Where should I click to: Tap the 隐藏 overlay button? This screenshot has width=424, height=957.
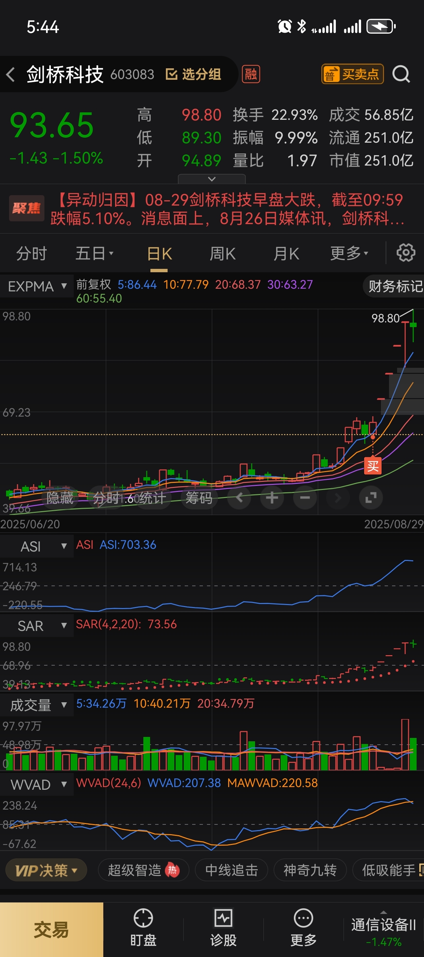(x=60, y=498)
